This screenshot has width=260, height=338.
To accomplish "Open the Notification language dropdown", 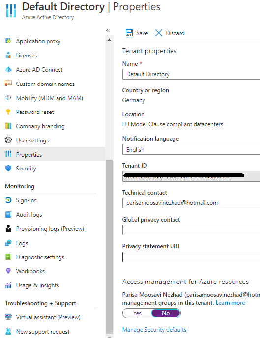I will [191, 150].
